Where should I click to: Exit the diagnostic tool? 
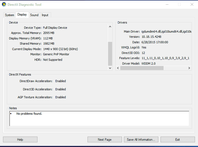tap(178, 140)
